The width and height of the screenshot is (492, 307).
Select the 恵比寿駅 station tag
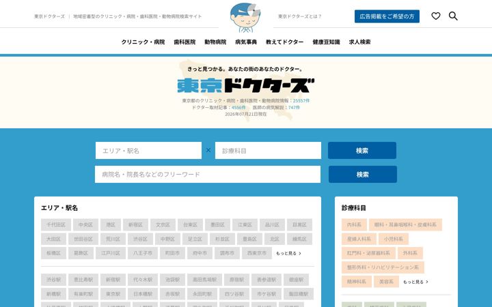[83, 280]
